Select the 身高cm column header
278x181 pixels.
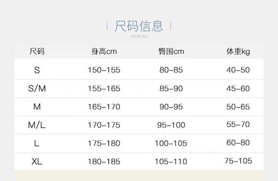(x=104, y=51)
